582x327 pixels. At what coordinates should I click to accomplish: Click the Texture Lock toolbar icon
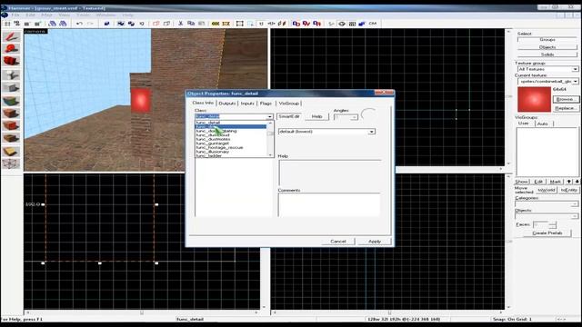tap(261, 24)
